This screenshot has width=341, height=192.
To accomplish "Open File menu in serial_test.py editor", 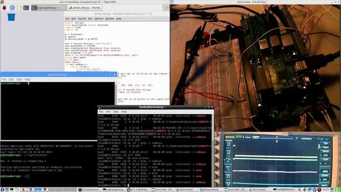I will pos(67,19).
